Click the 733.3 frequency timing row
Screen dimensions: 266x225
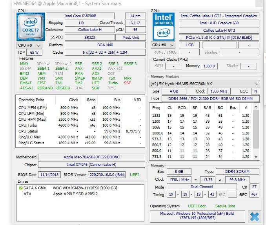[x=201, y=157]
